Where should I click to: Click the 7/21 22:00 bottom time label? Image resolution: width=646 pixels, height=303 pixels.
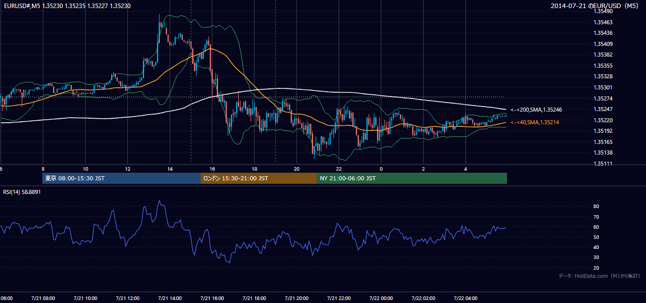(339, 298)
